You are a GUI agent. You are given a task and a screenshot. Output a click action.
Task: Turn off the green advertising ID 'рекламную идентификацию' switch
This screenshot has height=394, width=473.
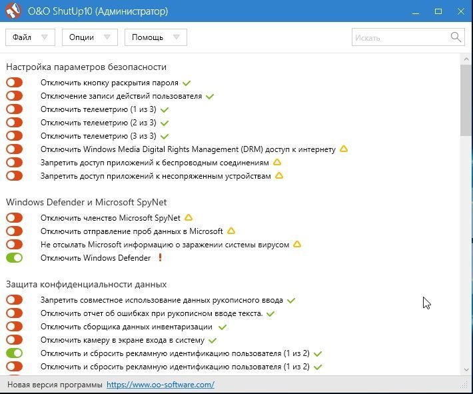(x=14, y=353)
